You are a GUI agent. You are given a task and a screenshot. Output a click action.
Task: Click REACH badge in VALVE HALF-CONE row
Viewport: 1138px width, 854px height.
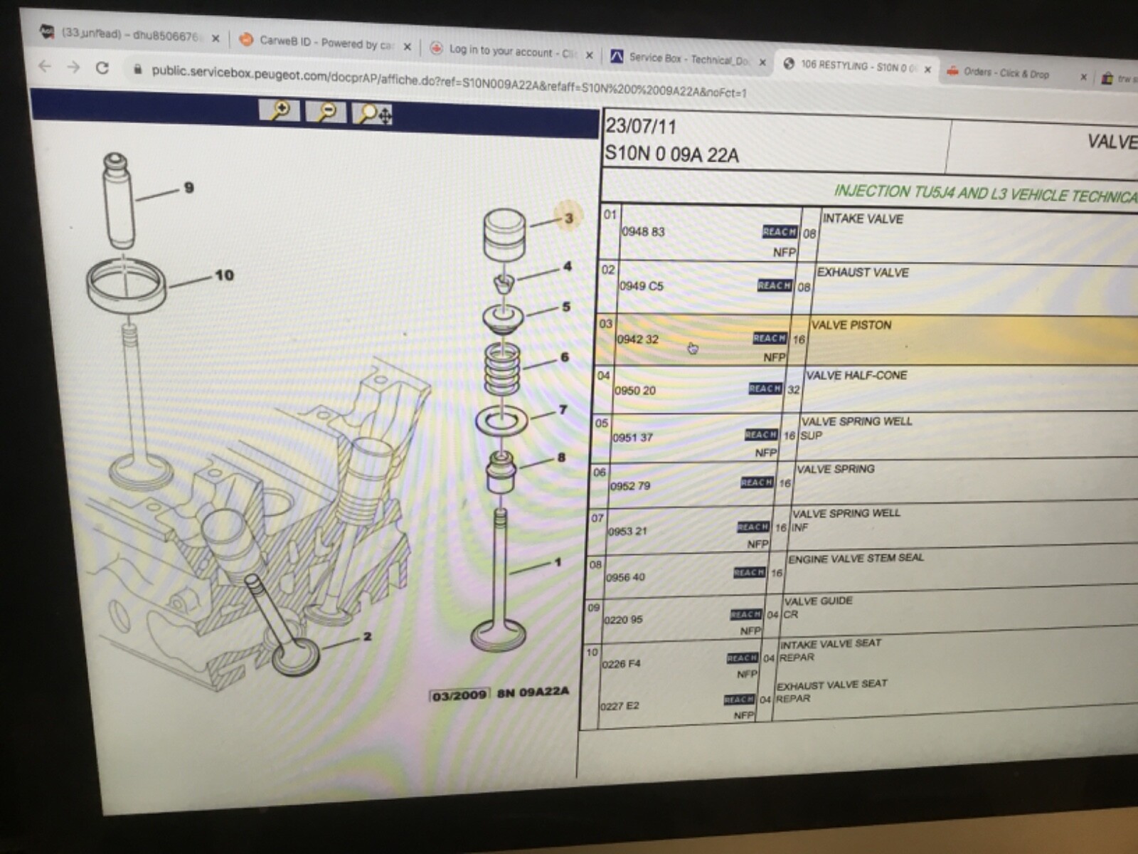[x=765, y=389]
